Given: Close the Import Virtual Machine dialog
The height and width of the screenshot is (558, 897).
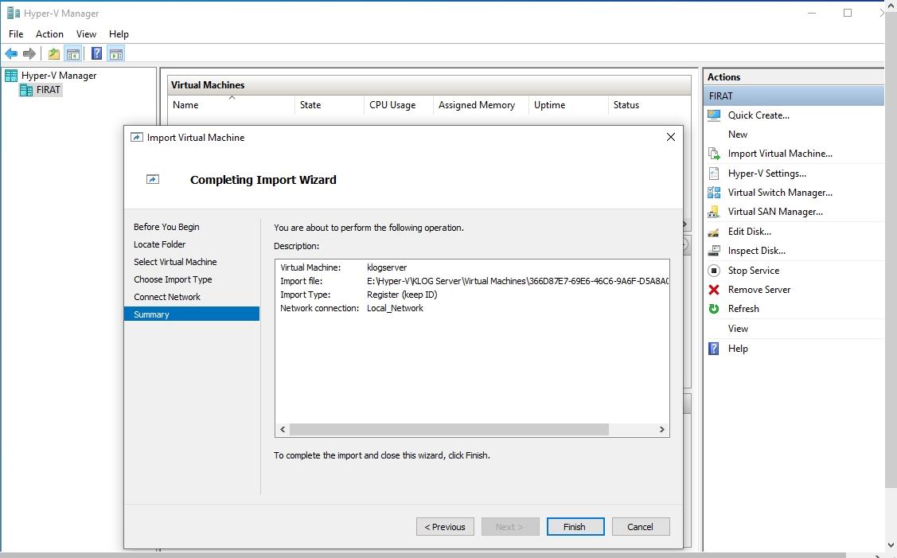Looking at the screenshot, I should (x=670, y=138).
